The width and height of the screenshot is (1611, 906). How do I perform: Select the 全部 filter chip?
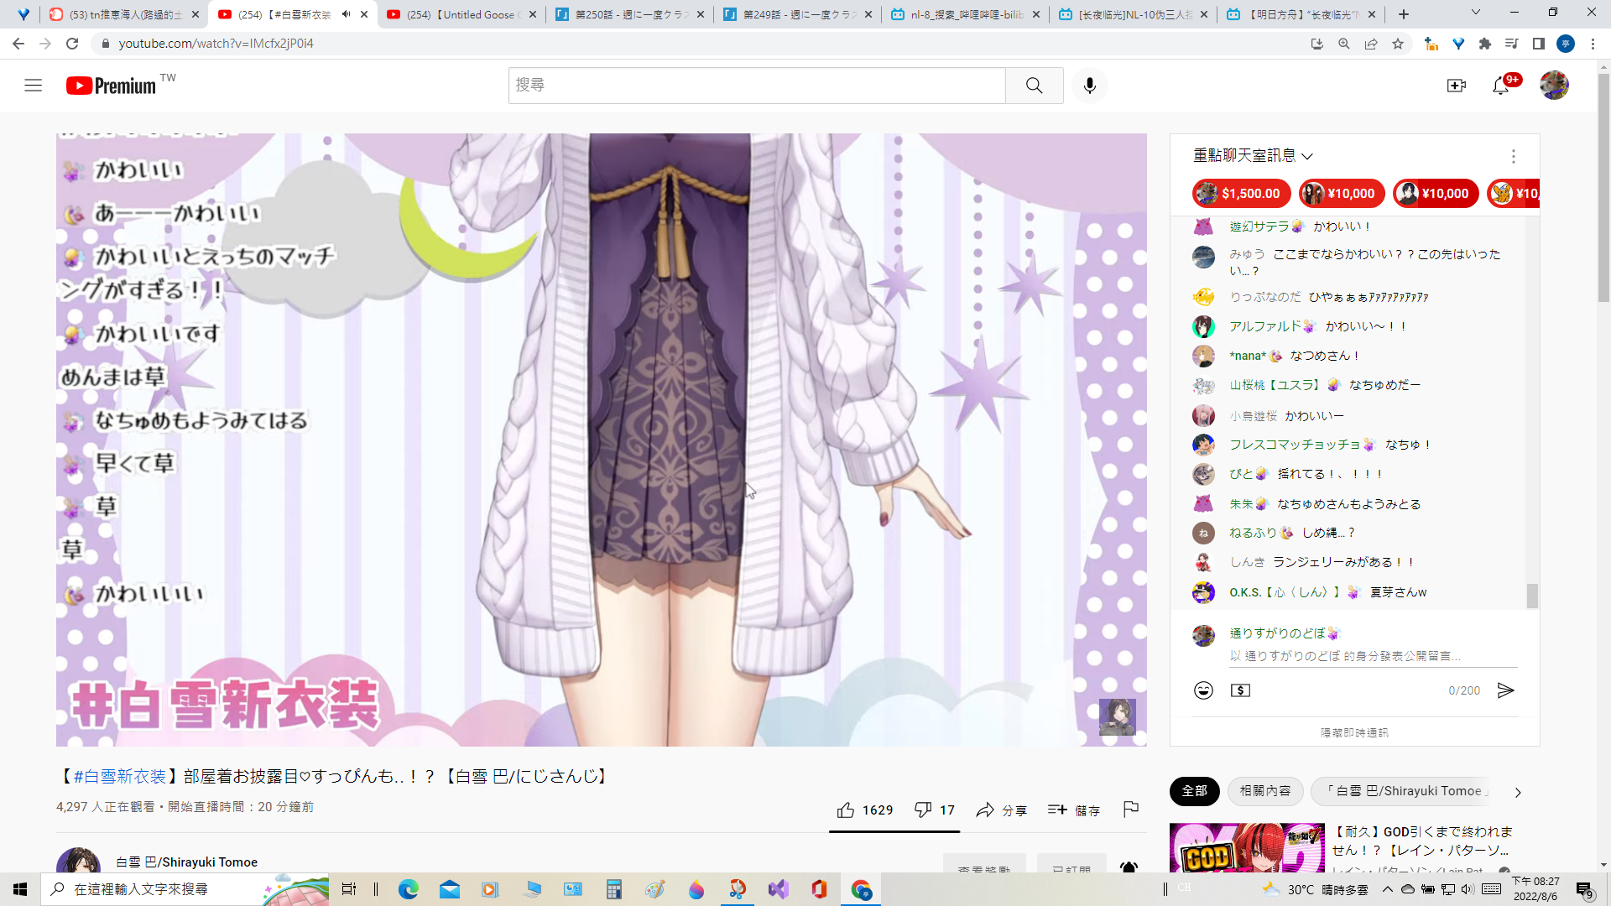[1194, 791]
